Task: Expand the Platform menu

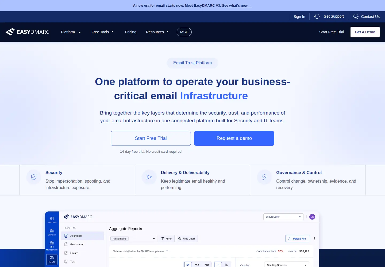Action: click(71, 32)
